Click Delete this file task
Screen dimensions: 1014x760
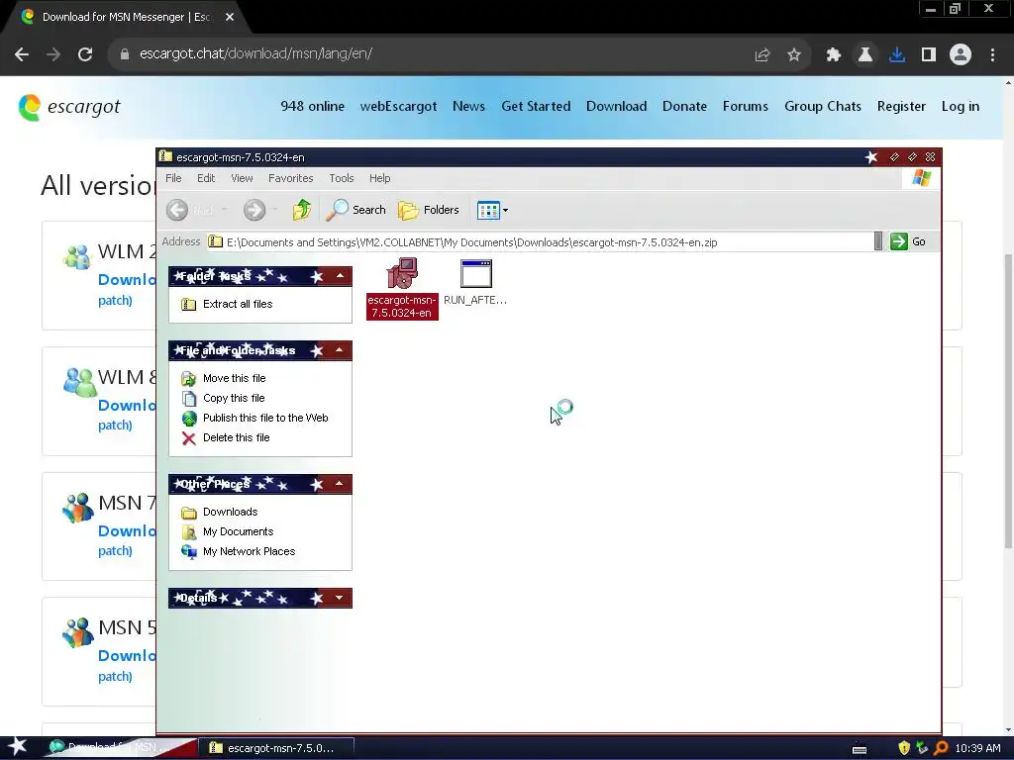[236, 437]
